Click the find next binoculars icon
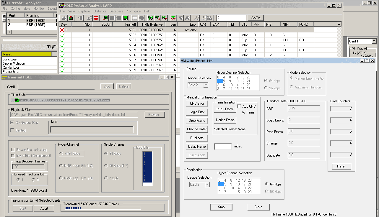The height and width of the screenshot is (217, 379). (x=157, y=18)
